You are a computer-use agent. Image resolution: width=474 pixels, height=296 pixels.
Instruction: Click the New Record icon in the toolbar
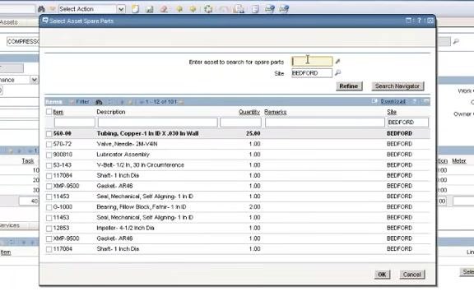[135, 9]
